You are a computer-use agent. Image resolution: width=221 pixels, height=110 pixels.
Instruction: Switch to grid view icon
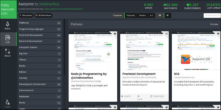tap(160, 15)
